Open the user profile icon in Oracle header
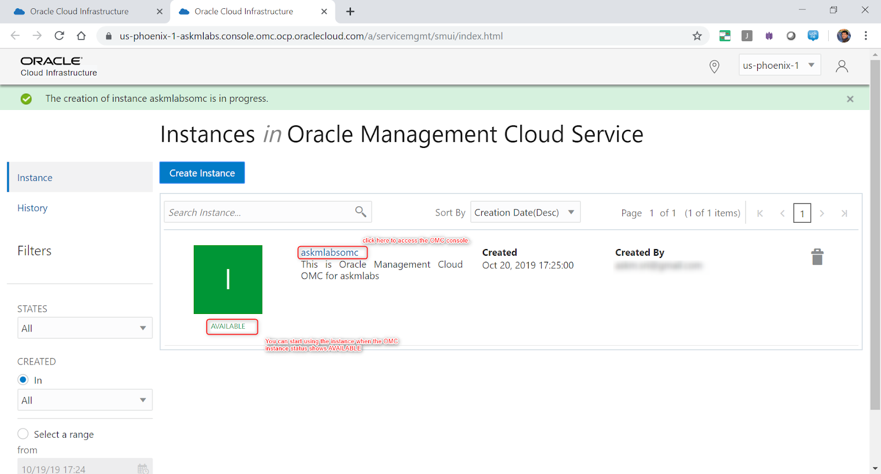 coord(841,66)
